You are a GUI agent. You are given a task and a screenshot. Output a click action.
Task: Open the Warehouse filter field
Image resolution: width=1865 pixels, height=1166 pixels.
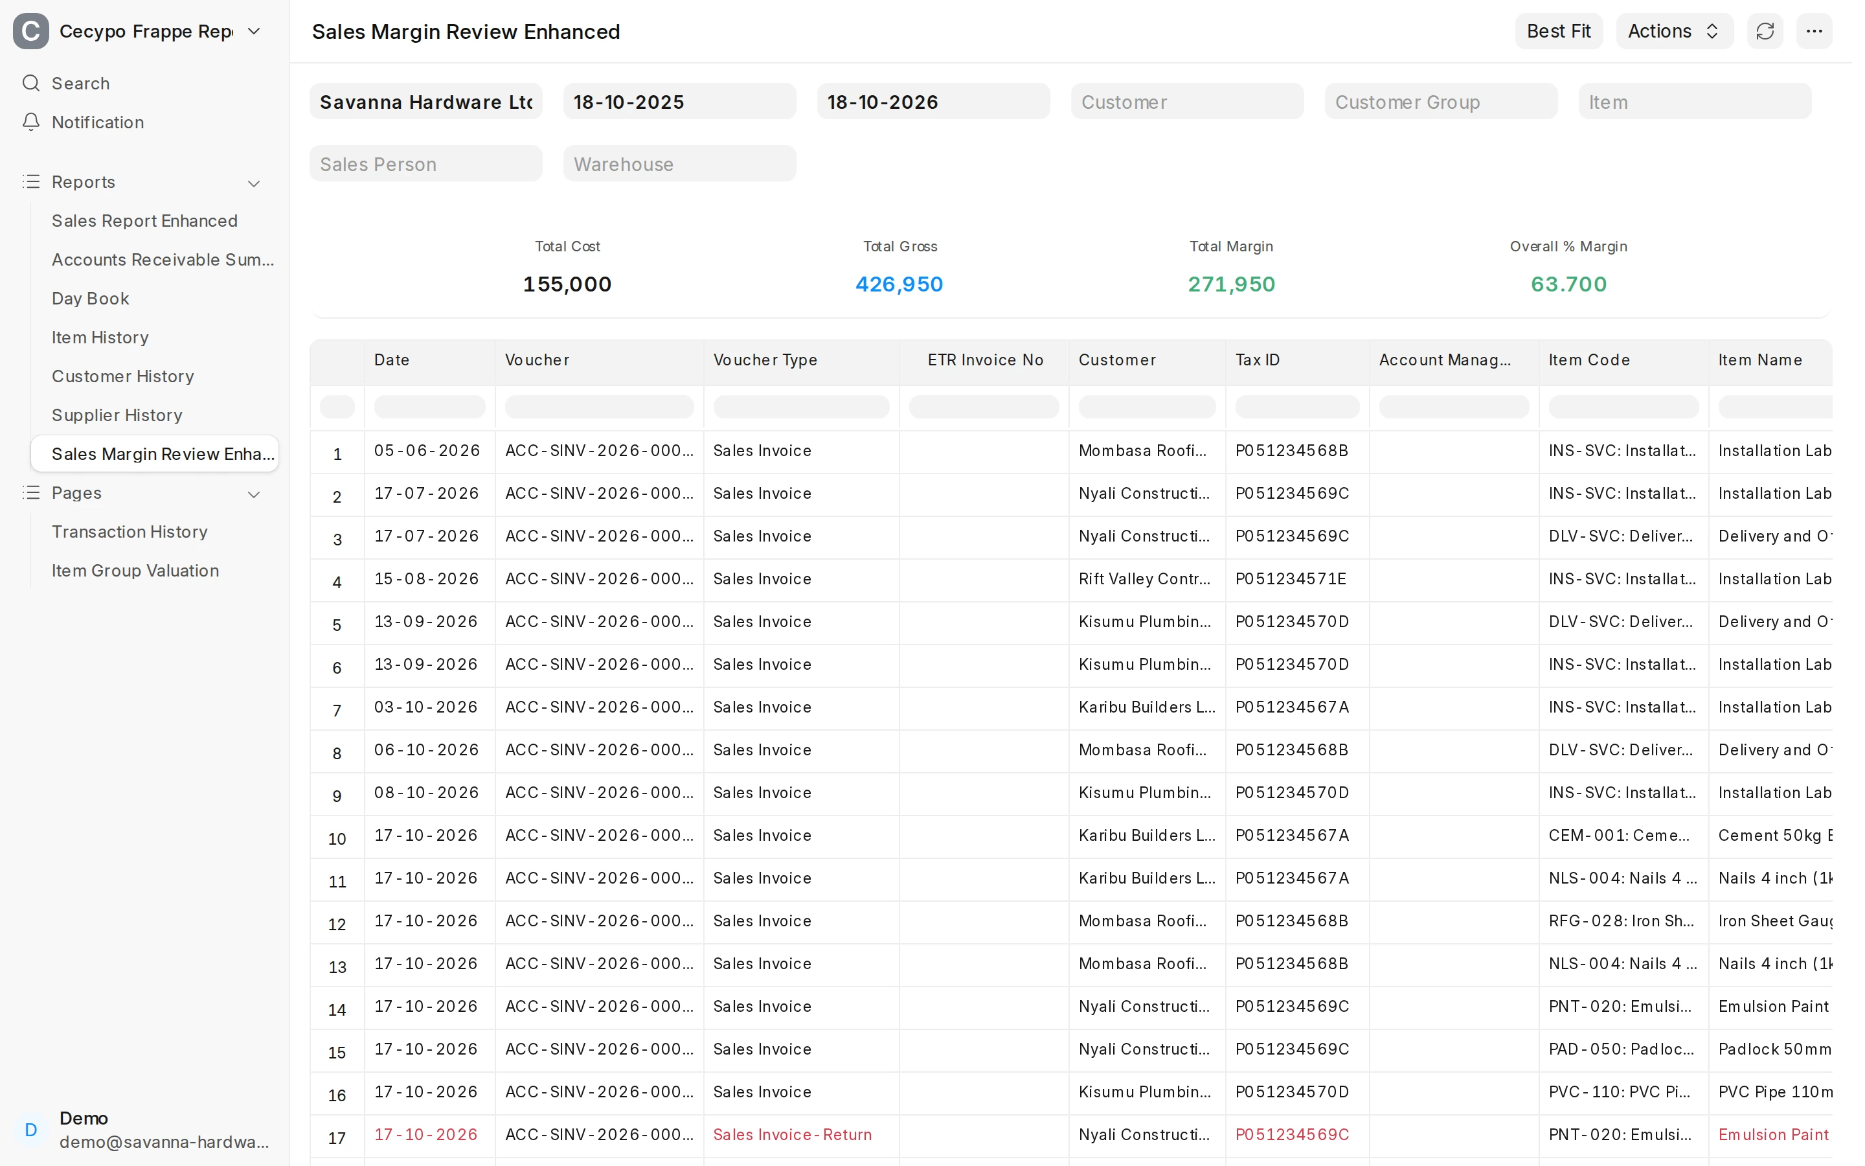pos(680,165)
